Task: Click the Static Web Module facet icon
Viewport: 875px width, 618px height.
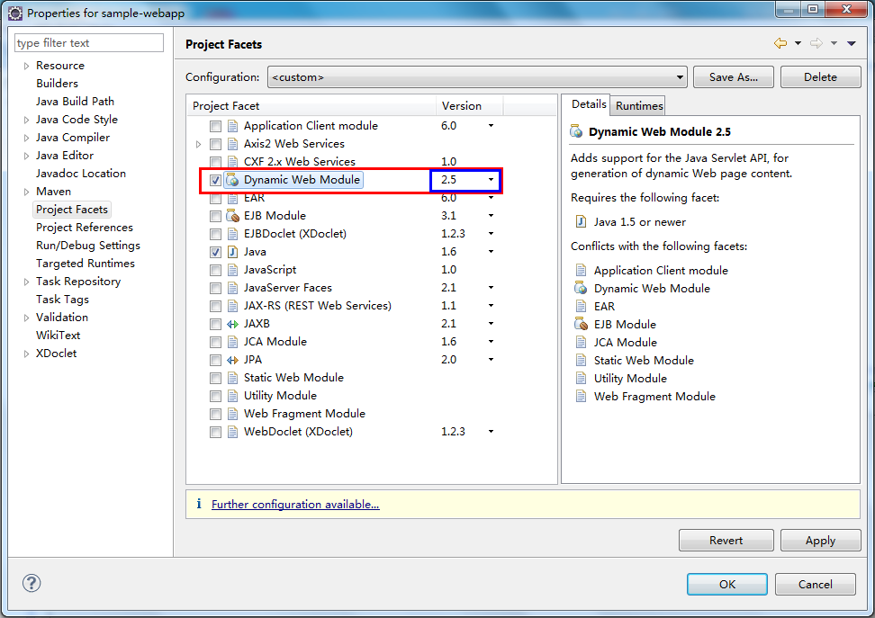Action: (232, 378)
